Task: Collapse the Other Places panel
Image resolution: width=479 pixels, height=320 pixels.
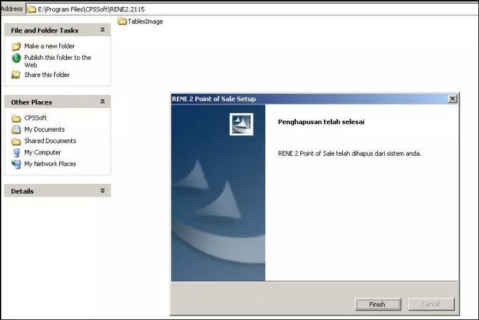Action: (x=102, y=102)
